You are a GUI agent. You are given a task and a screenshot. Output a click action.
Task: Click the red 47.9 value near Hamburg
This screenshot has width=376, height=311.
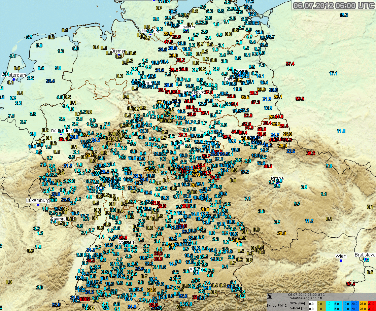pyautogui.click(x=168, y=42)
